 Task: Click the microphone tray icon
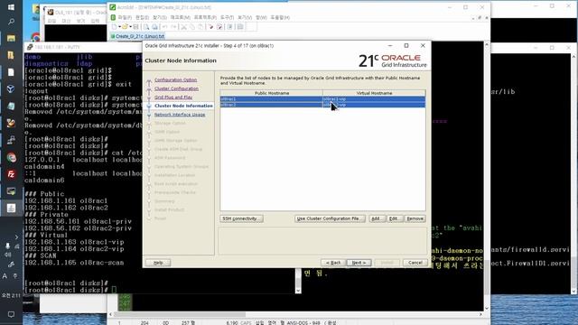(x=7, y=246)
